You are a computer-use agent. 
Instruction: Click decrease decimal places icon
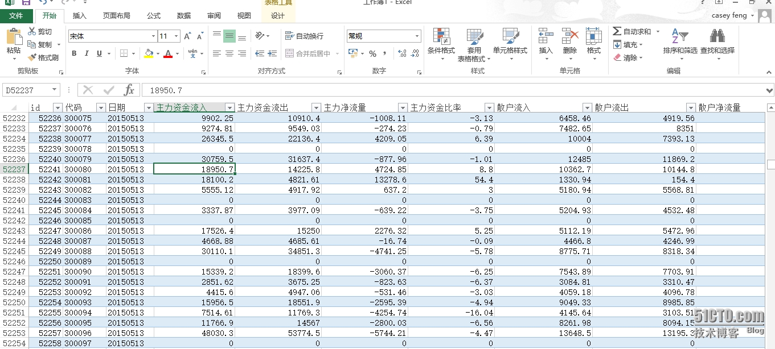click(415, 53)
